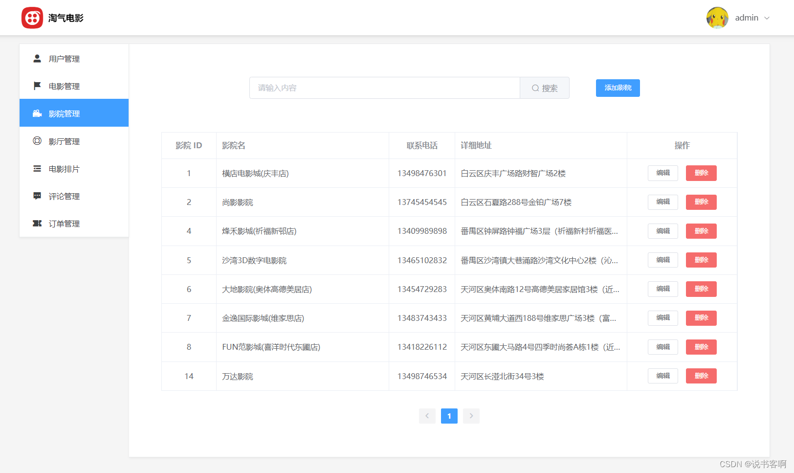
Task: Click the 订单管理 ticket icon
Action: click(37, 224)
